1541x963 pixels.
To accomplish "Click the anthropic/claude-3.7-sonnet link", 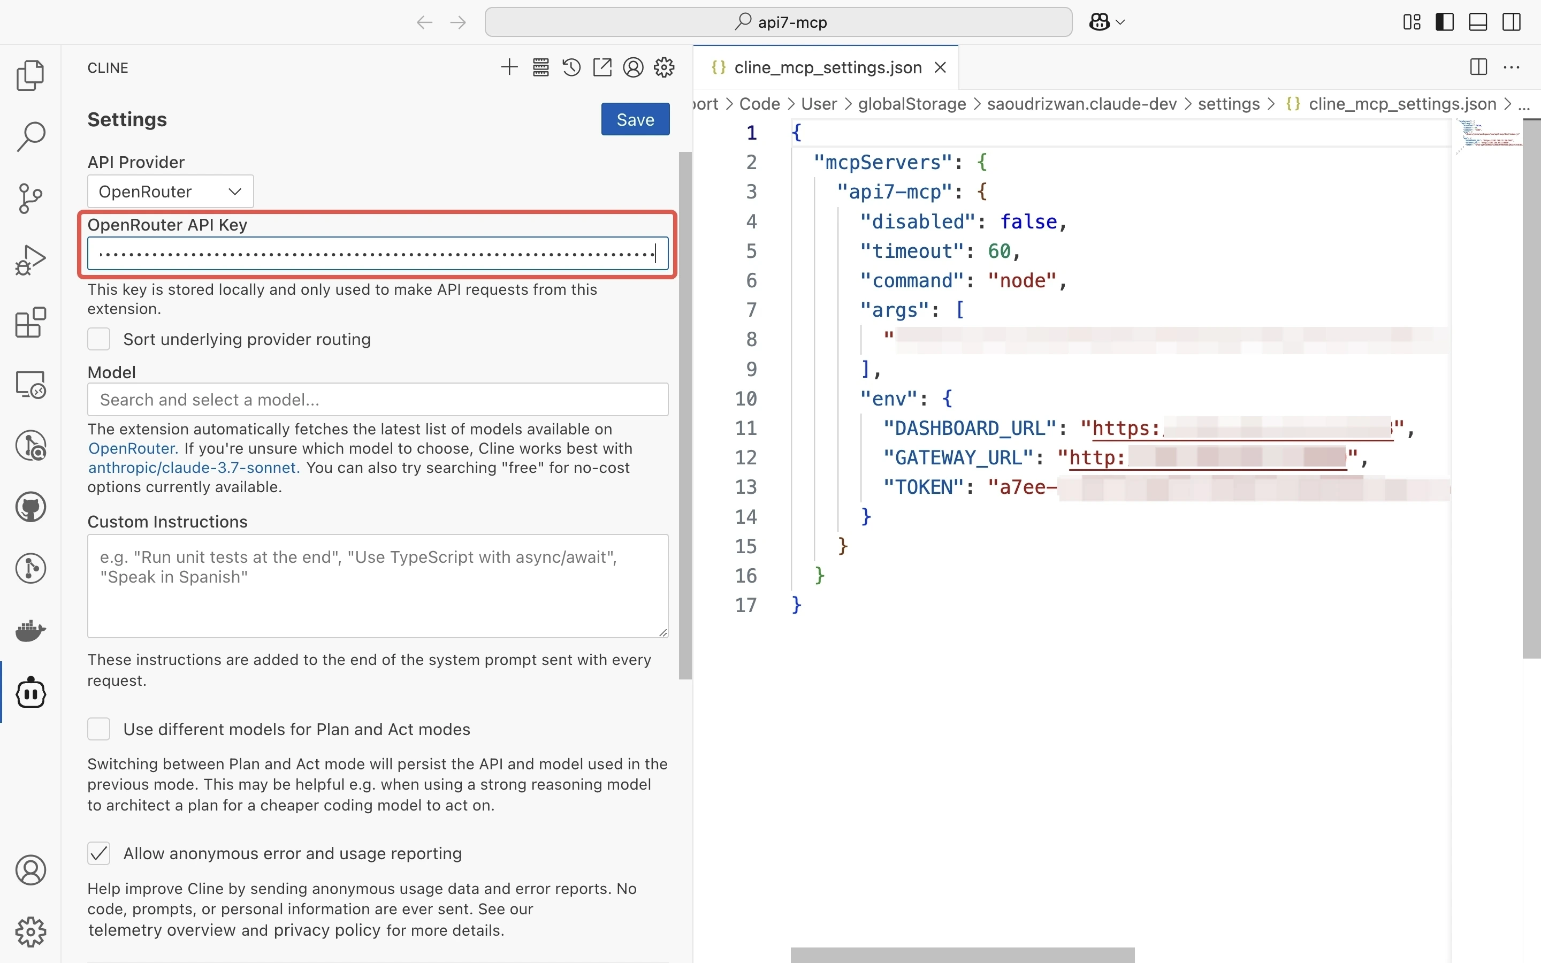I will point(192,468).
